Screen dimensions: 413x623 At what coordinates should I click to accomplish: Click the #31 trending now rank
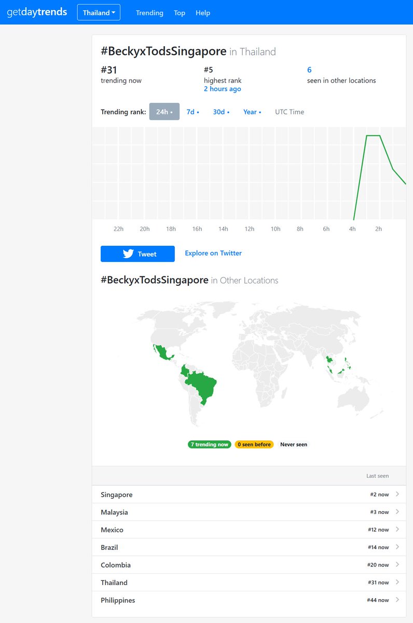(121, 75)
